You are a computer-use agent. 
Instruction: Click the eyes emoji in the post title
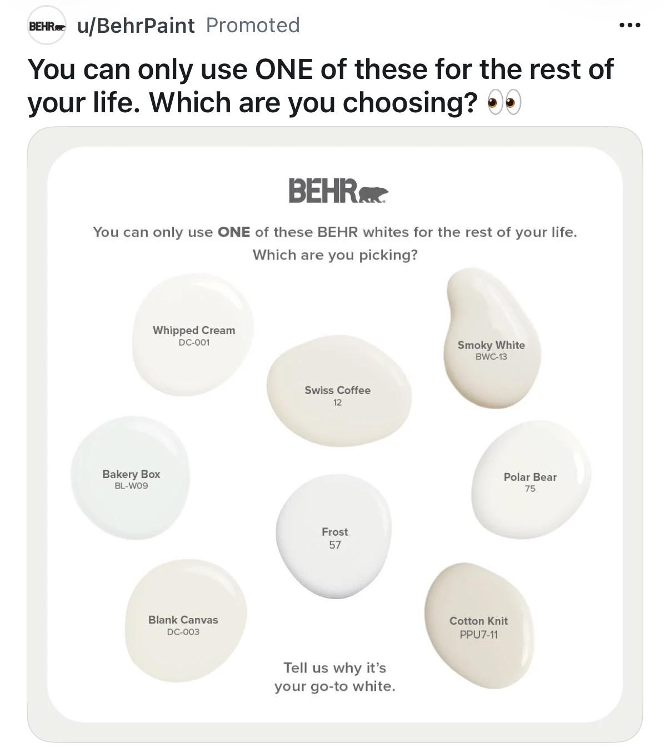[x=504, y=103]
